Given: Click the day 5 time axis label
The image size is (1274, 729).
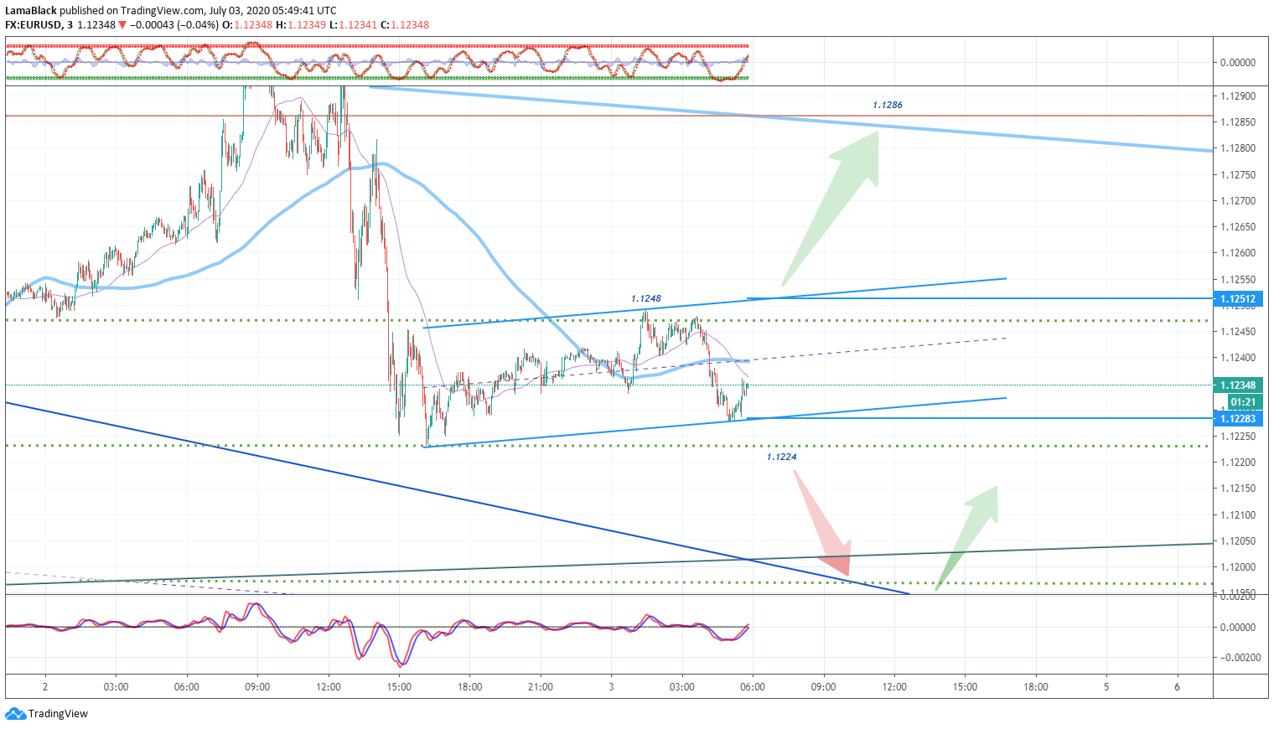Looking at the screenshot, I should click(1106, 687).
